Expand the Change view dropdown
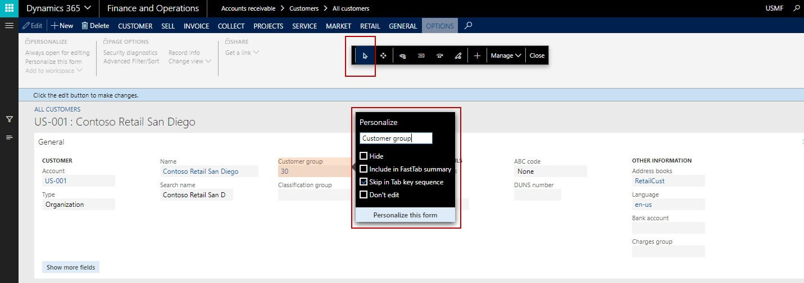The width and height of the screenshot is (804, 283). pyautogui.click(x=189, y=61)
